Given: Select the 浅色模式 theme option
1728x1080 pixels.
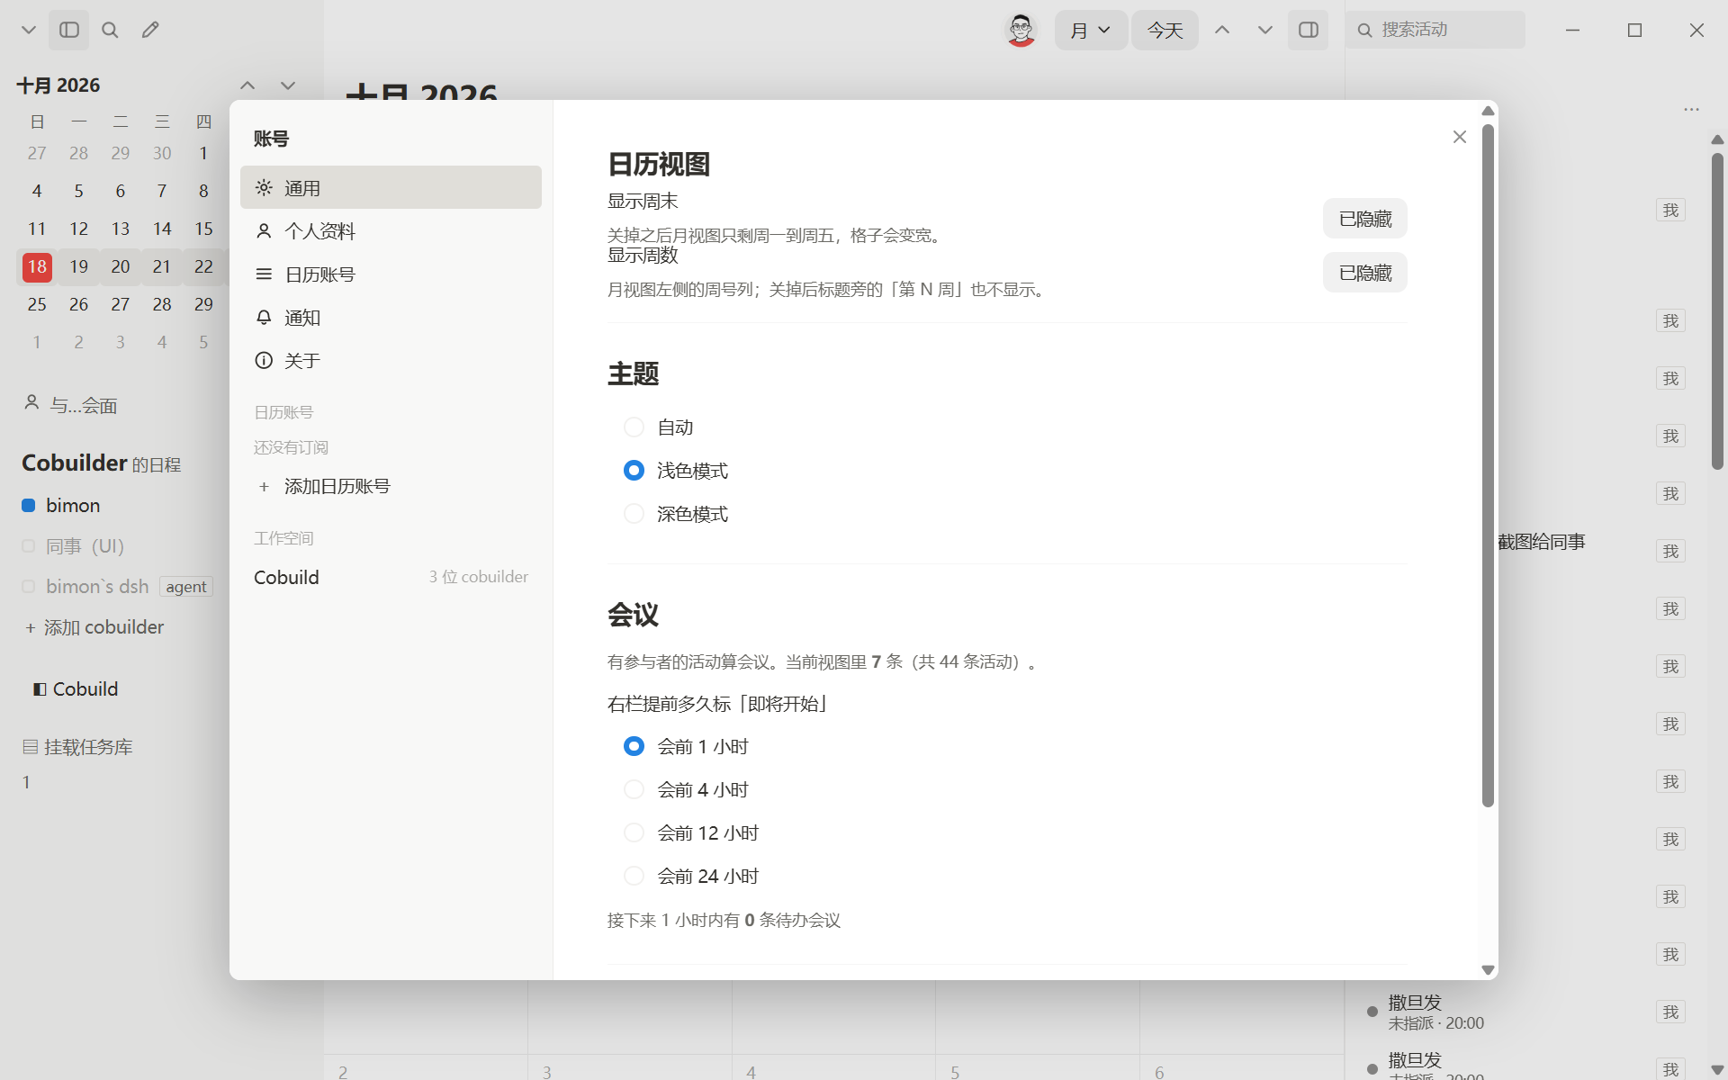Looking at the screenshot, I should pos(634,471).
